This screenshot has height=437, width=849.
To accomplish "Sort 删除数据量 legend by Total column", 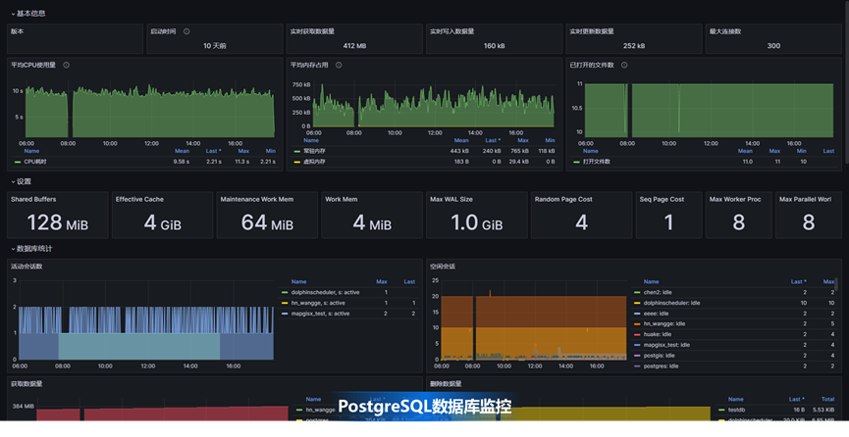I will [827, 399].
